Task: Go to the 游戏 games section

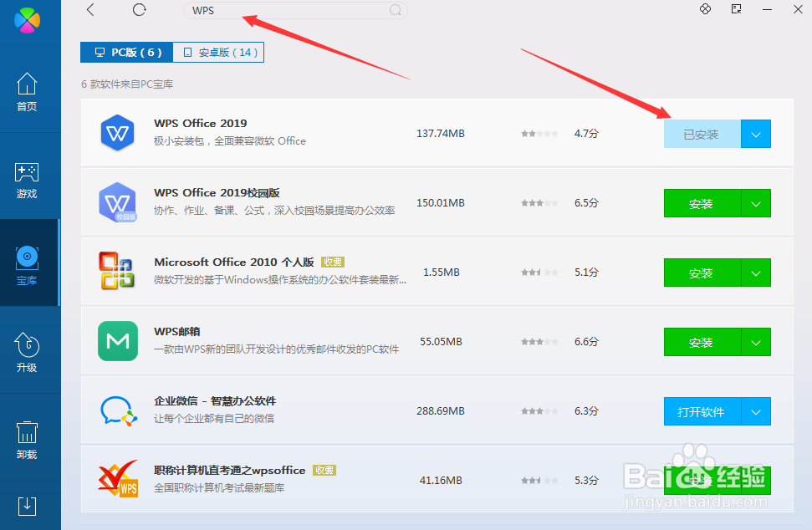Action: point(27,180)
